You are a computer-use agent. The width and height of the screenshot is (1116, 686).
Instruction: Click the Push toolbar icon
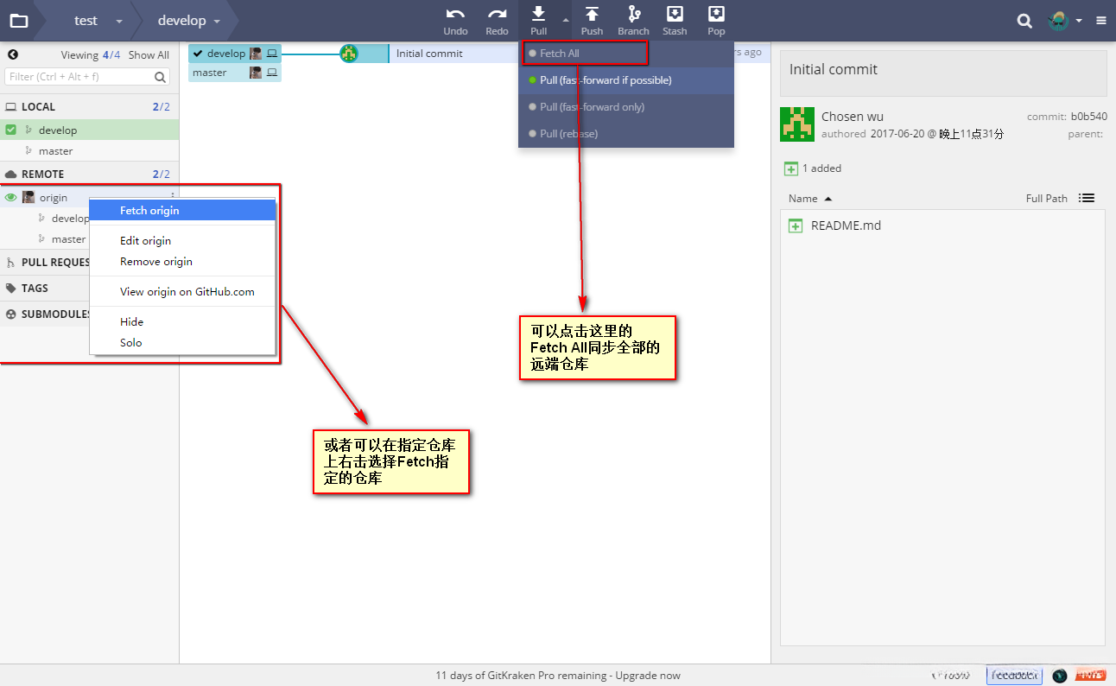(x=592, y=15)
